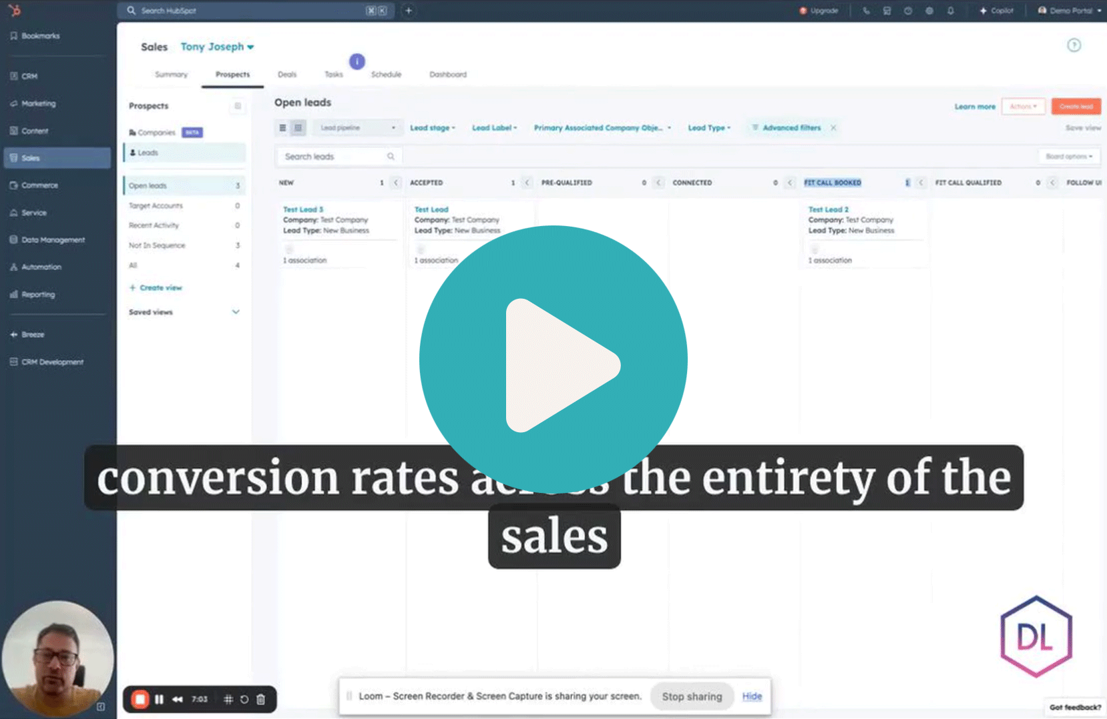Open the Content sidebar section
This screenshot has height=719, width=1107.
[29, 131]
